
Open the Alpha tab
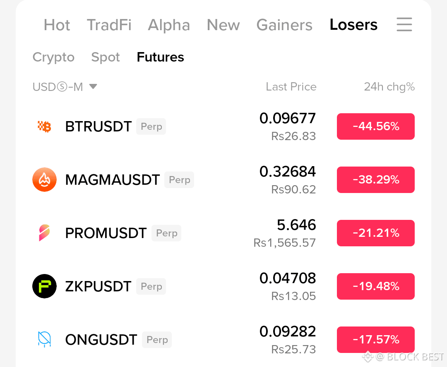[169, 25]
